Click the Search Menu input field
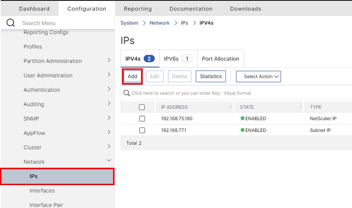Image resolution: width=352 pixels, height=208 pixels. tap(62, 23)
